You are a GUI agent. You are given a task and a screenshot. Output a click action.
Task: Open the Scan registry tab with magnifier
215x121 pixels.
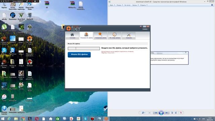click(100, 36)
